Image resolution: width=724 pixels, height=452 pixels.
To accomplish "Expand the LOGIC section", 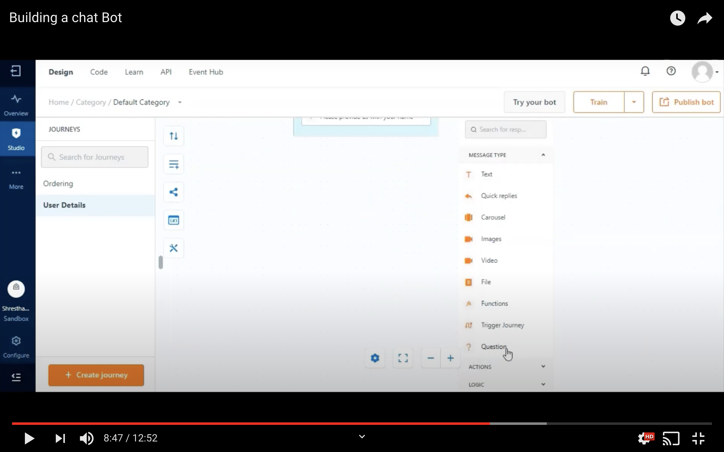I will (543, 384).
